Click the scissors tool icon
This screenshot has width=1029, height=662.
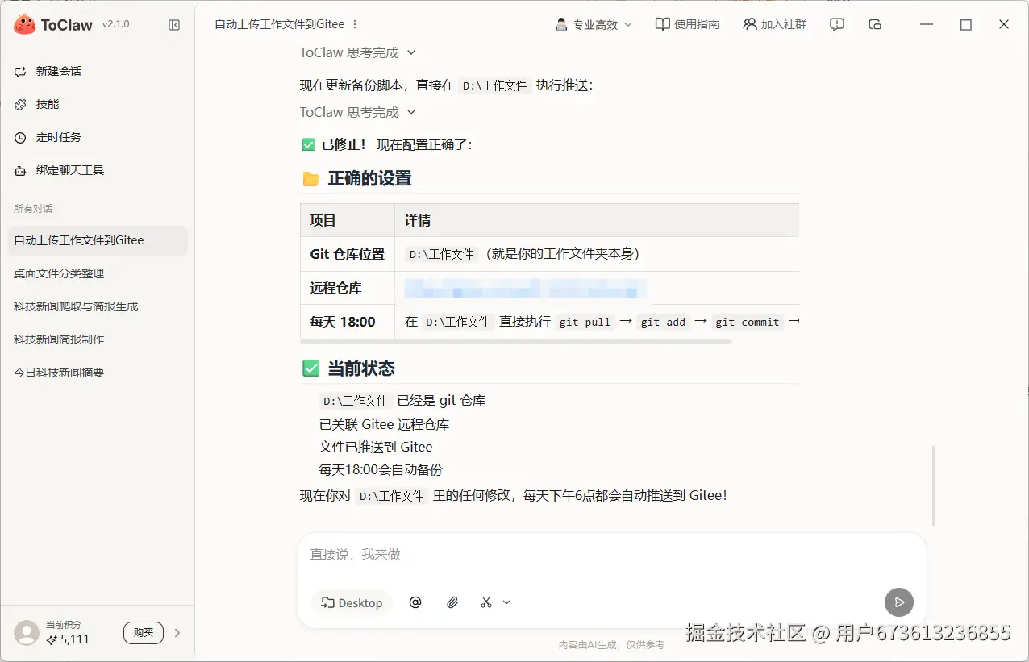point(486,602)
